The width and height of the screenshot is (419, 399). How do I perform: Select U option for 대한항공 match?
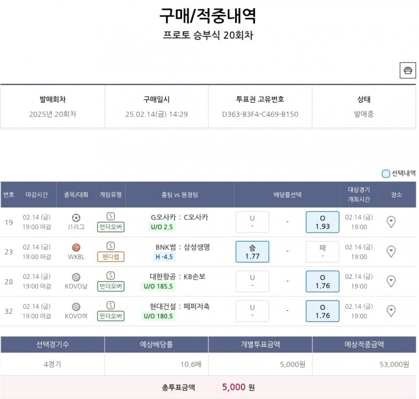click(x=252, y=281)
